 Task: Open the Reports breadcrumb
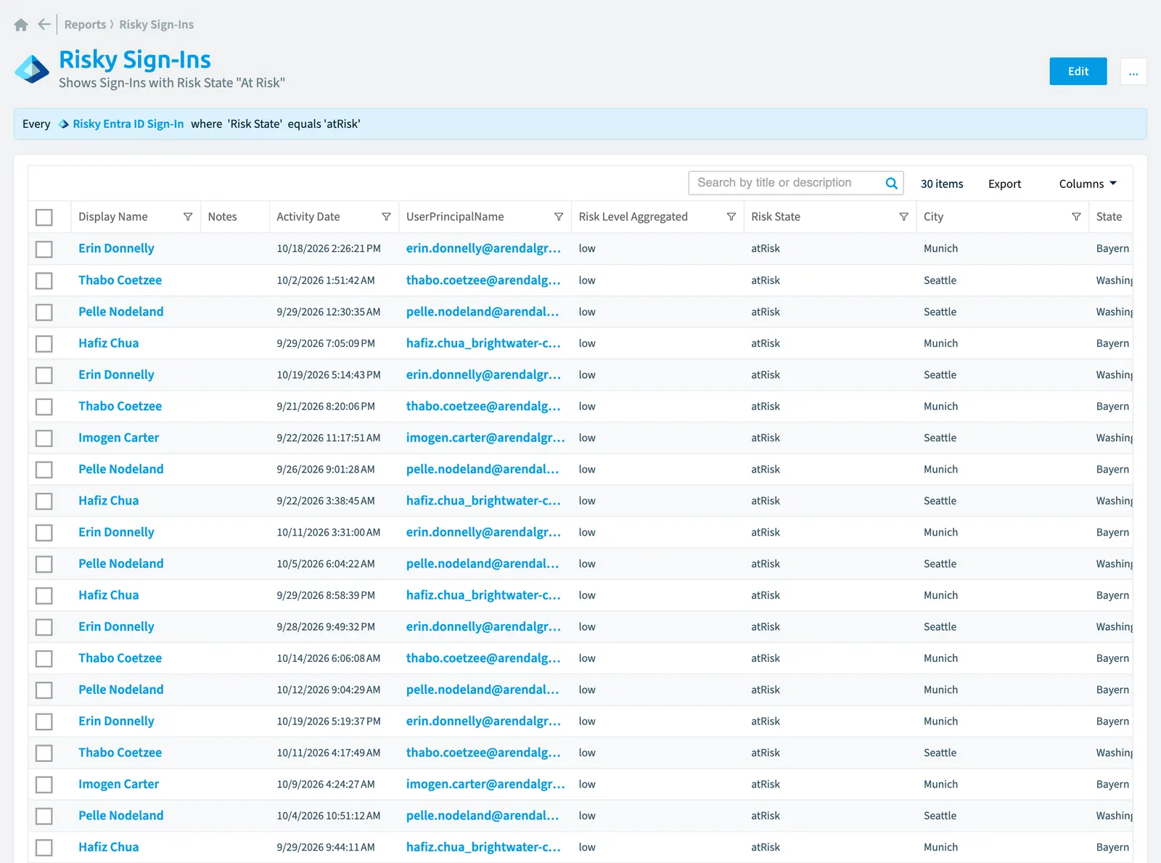point(85,25)
